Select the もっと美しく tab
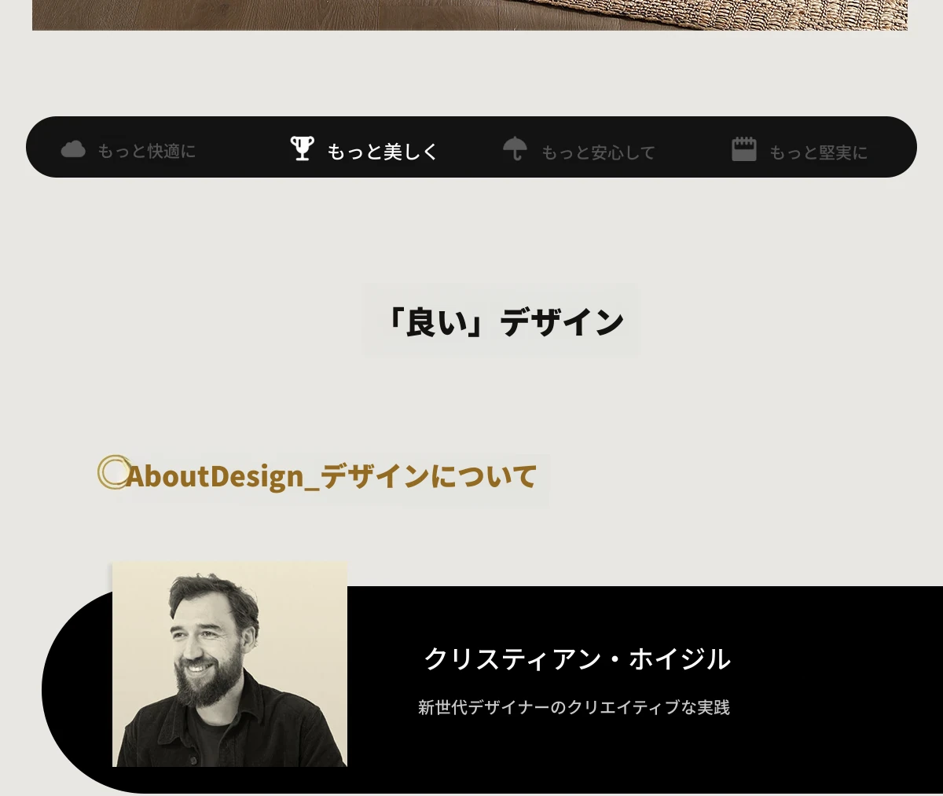The height and width of the screenshot is (796, 943). point(364,149)
